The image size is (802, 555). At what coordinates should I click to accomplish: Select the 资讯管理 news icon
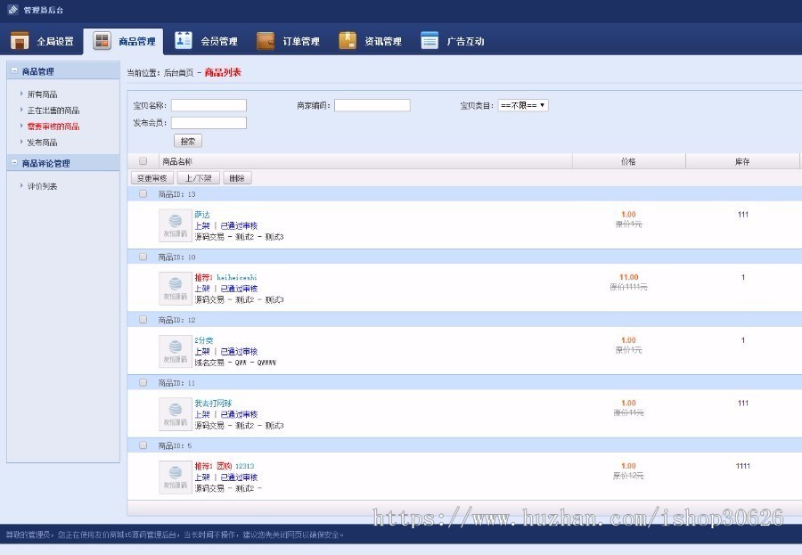coord(348,39)
